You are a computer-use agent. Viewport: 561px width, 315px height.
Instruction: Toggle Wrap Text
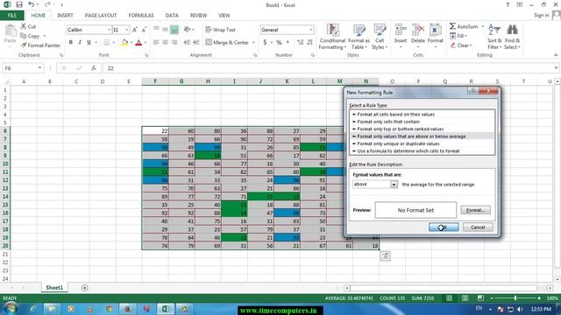click(x=220, y=30)
